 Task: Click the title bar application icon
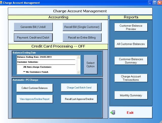pos(2,3)
